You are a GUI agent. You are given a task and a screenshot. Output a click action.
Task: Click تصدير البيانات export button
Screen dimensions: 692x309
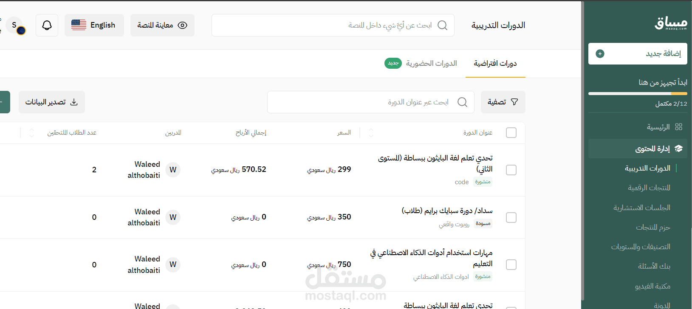[x=51, y=102]
